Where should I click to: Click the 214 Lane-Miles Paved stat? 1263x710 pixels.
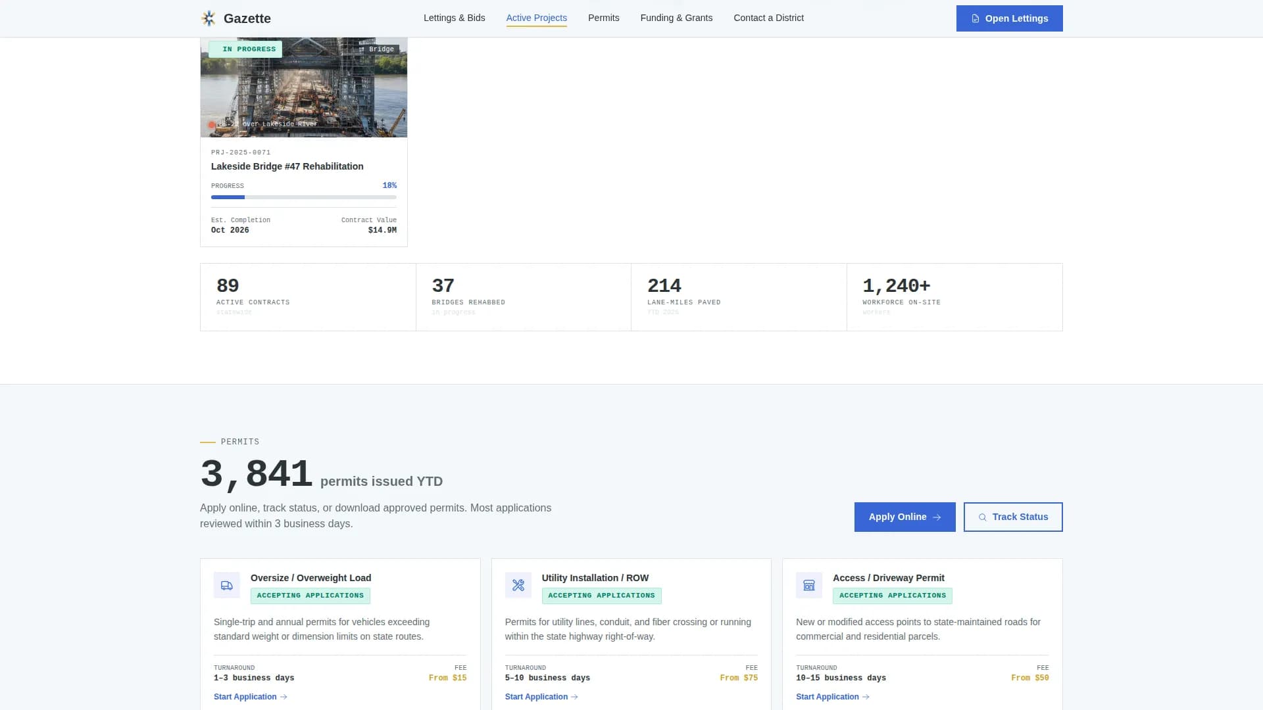pyautogui.click(x=739, y=297)
